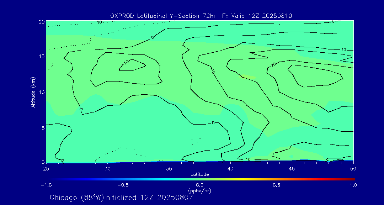Select the Chicago (88°W) initialized caption text
The height and width of the screenshot is (205, 384).
[x=121, y=198]
